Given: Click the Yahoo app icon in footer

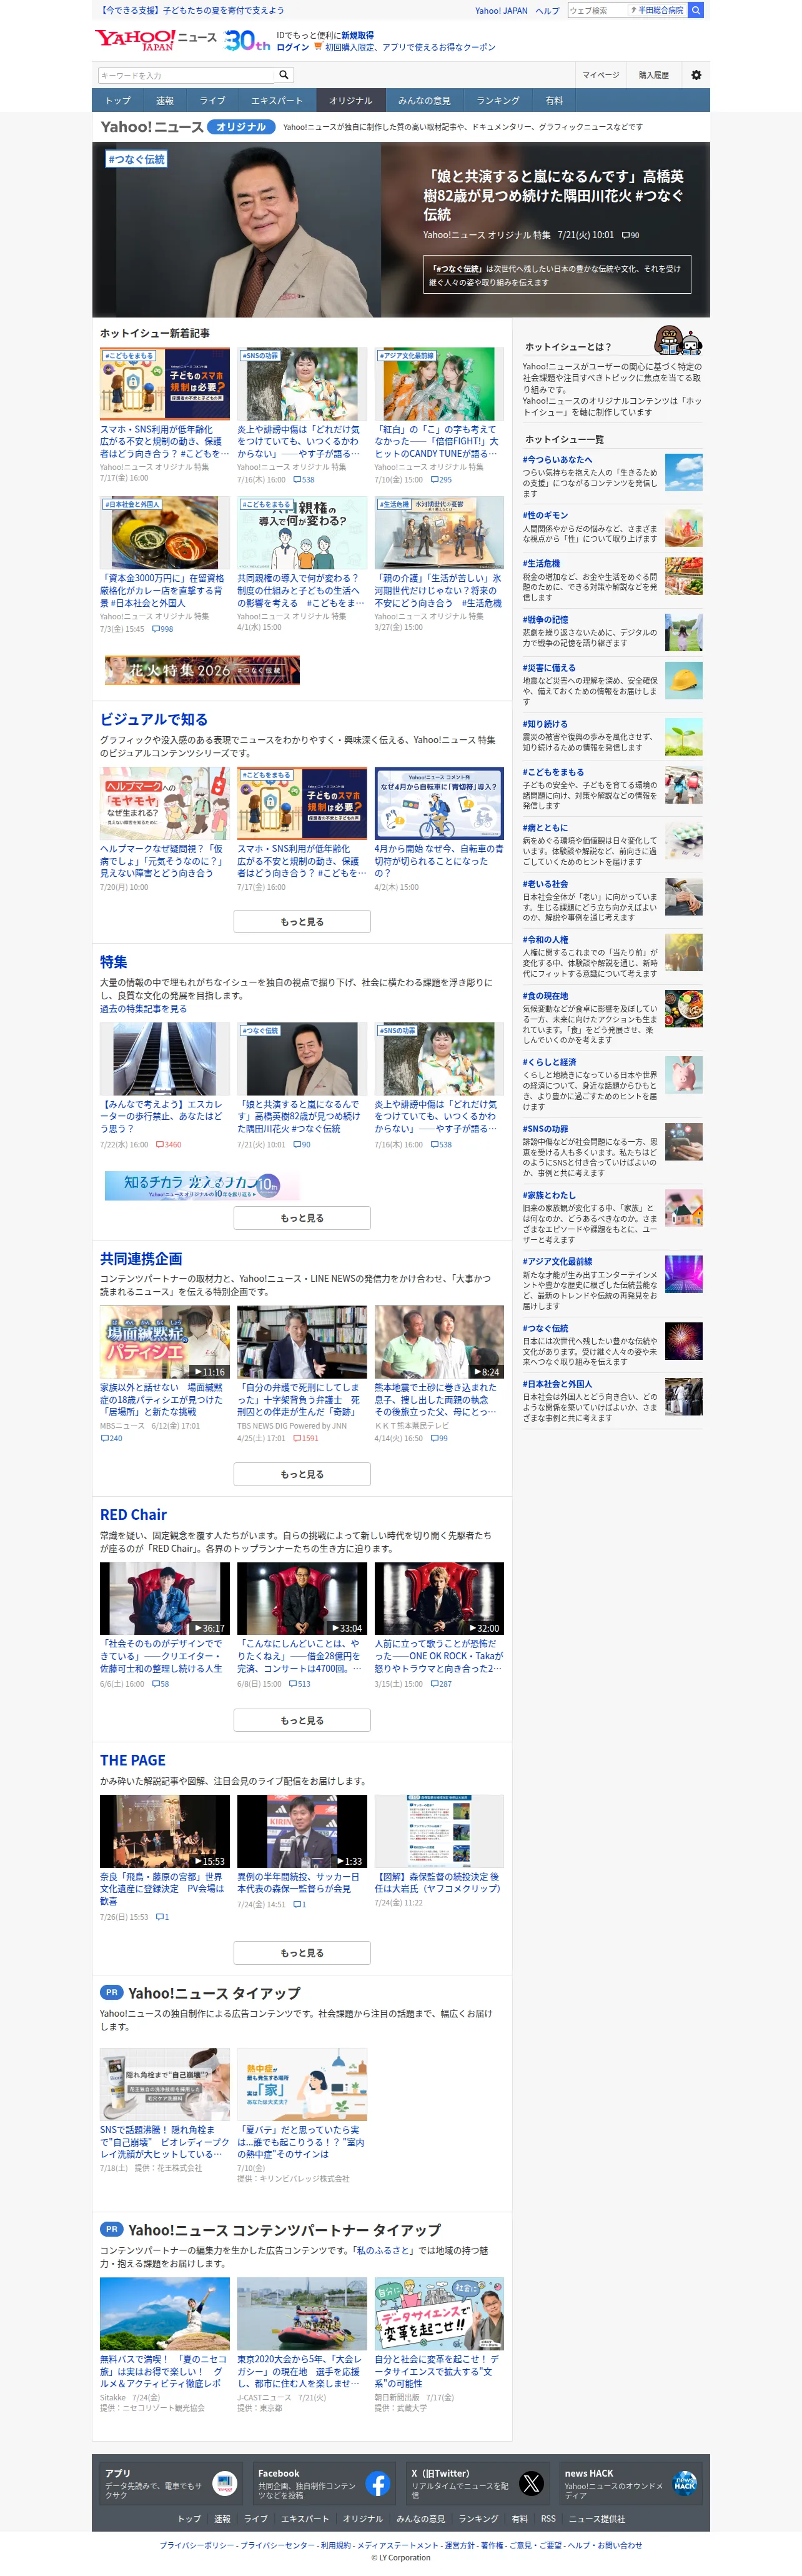Looking at the screenshot, I should (x=224, y=2484).
